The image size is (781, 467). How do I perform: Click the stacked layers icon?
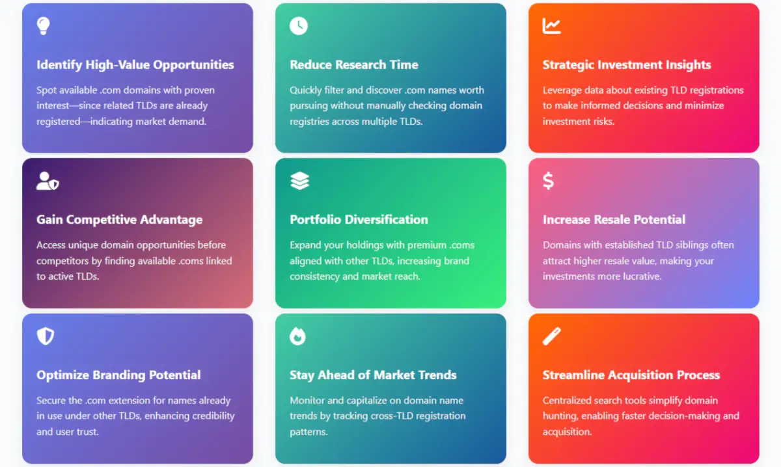pyautogui.click(x=299, y=181)
